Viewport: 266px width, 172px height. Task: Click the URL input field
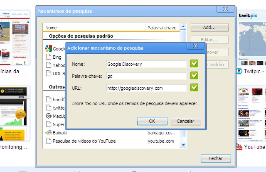(x=146, y=88)
